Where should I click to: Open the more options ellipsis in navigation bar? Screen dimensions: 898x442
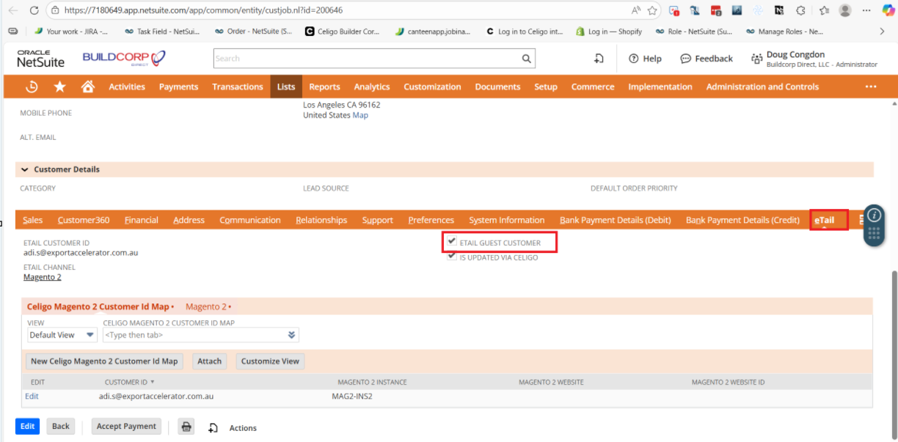(x=871, y=86)
